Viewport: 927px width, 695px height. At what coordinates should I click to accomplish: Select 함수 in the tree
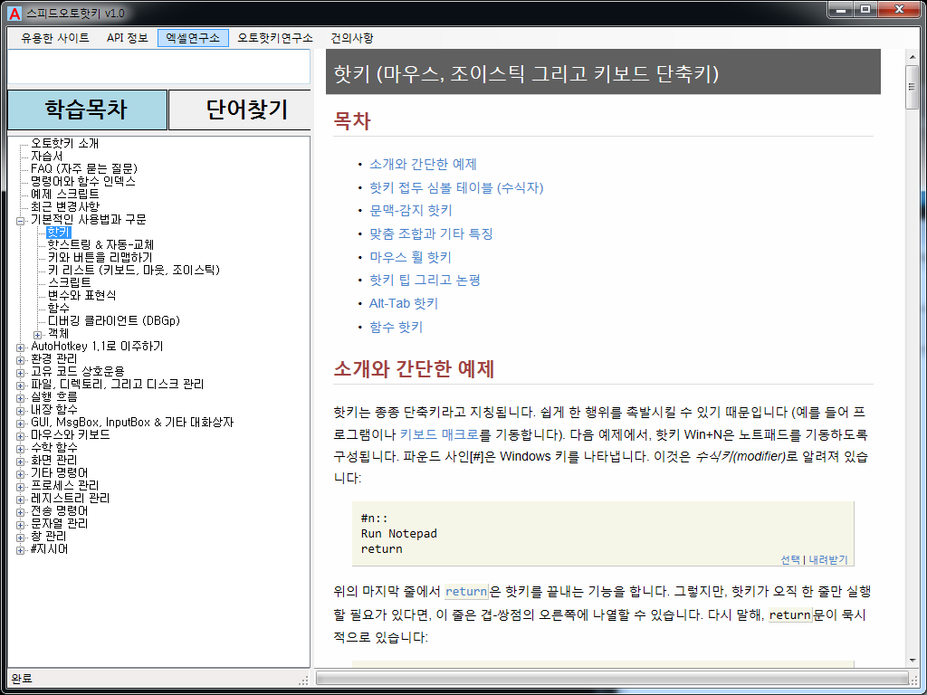[x=59, y=308]
